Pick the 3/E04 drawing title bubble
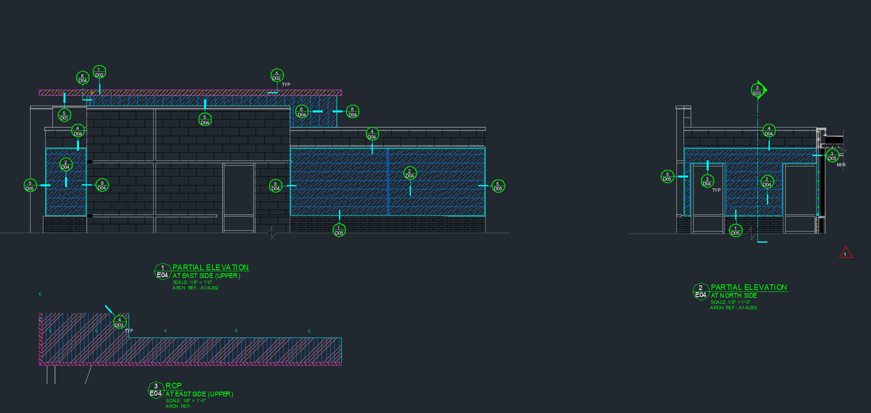871x413 pixels. click(156, 390)
